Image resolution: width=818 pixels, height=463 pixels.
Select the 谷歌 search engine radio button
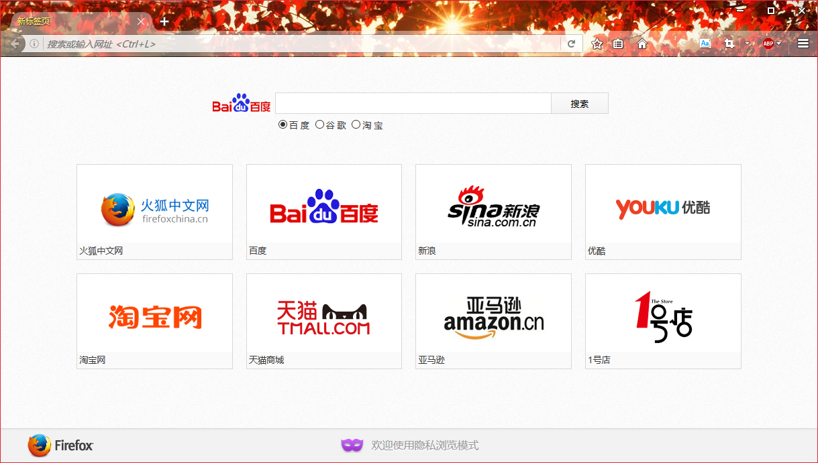(x=319, y=125)
